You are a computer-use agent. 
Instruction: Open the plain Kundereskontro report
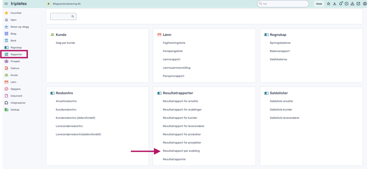pos(66,109)
